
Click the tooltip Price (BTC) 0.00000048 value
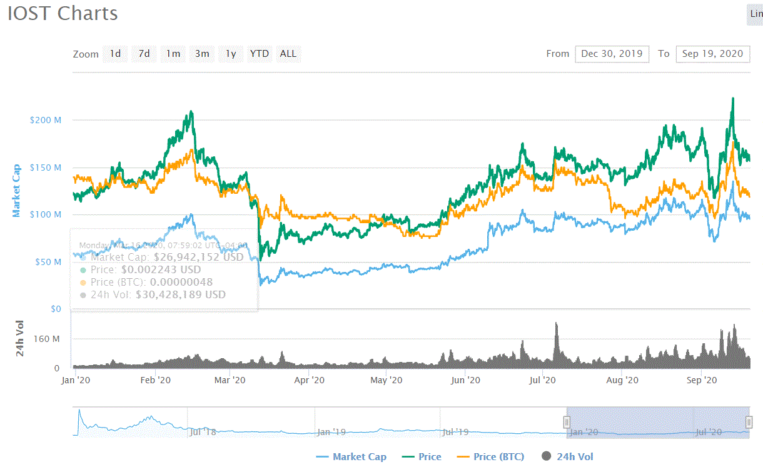[182, 282]
